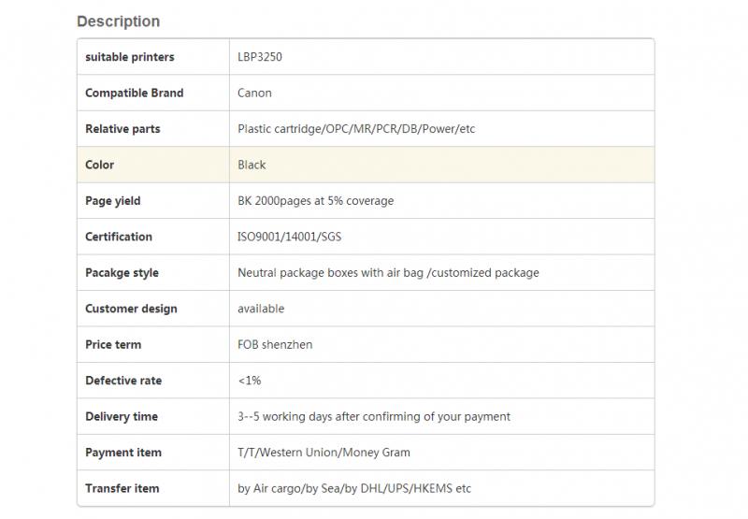Viewport: 748px width, 519px height.
Task: Select the suitable printers label cell
Action: click(x=153, y=57)
